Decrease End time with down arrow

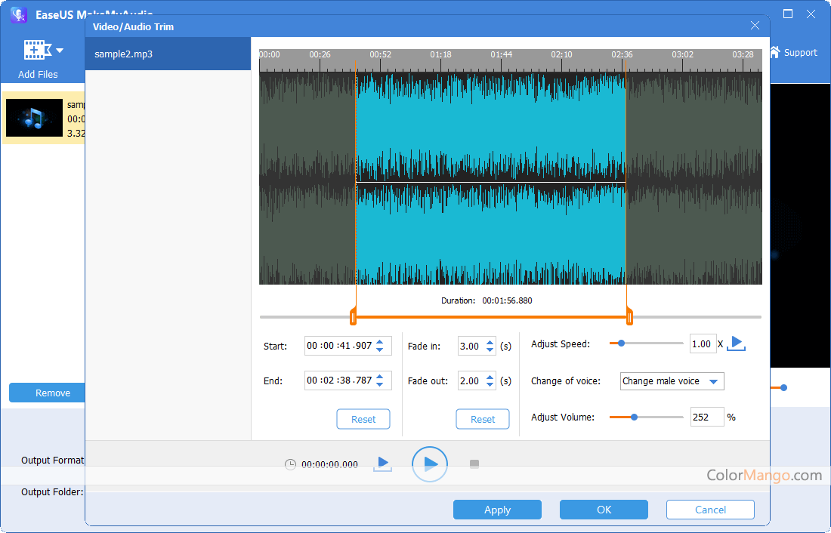[x=379, y=385]
